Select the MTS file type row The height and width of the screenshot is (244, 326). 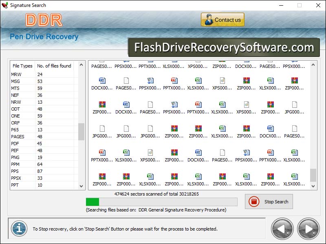click(44, 88)
